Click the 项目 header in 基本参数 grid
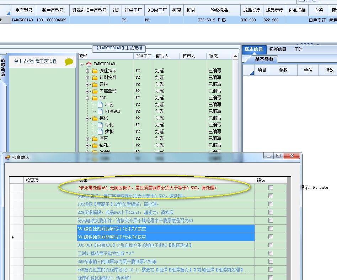Image resolution: width=337 pixels, height=280 pixels. tap(262, 70)
